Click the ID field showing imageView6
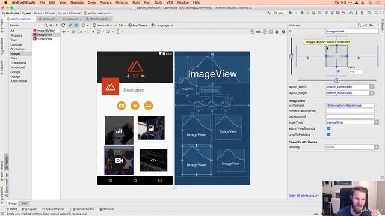 click(x=352, y=31)
